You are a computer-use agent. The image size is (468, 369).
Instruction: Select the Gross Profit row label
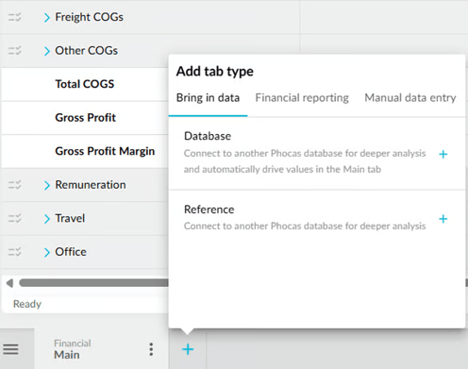pos(86,118)
